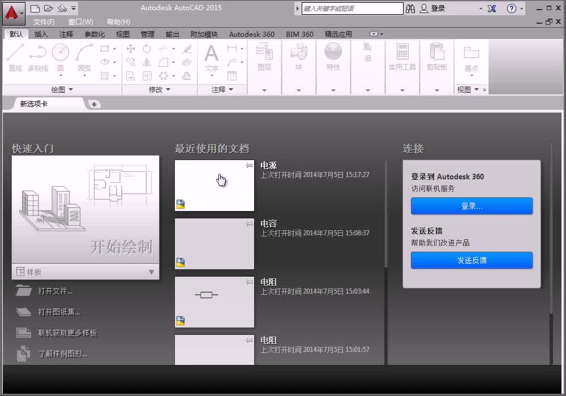Viewport: 566px width, 396px height.
Task: Expand the Circle tool options arrow
Action: click(61, 75)
